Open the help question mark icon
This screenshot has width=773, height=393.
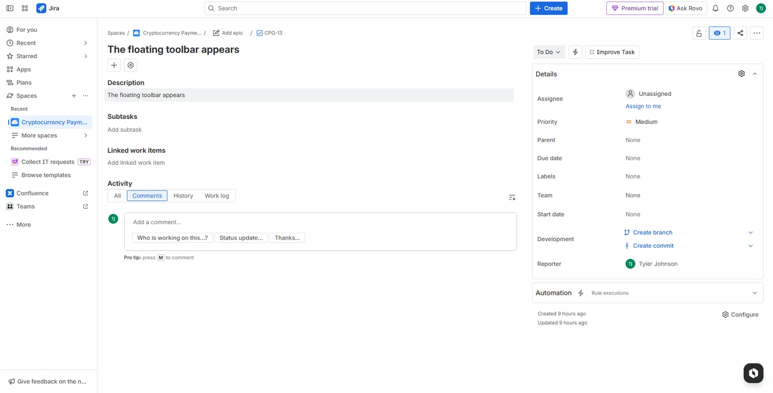coord(730,8)
